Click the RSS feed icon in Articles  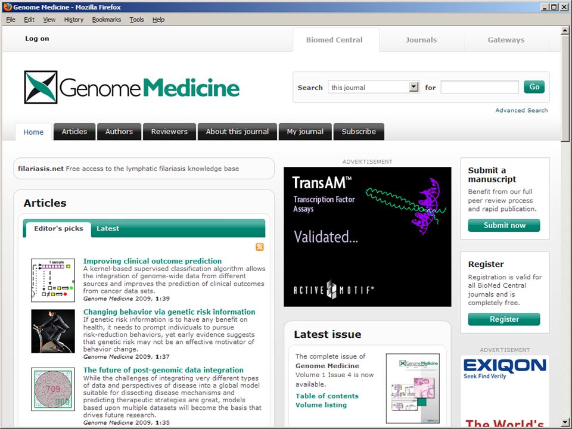click(x=259, y=247)
